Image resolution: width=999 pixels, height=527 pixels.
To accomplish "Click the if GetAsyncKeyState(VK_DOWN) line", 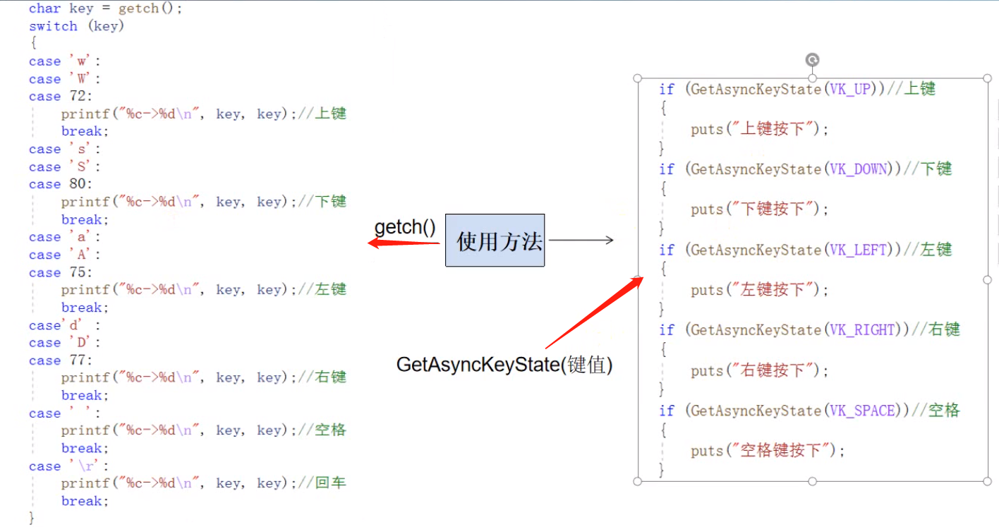I will [806, 169].
